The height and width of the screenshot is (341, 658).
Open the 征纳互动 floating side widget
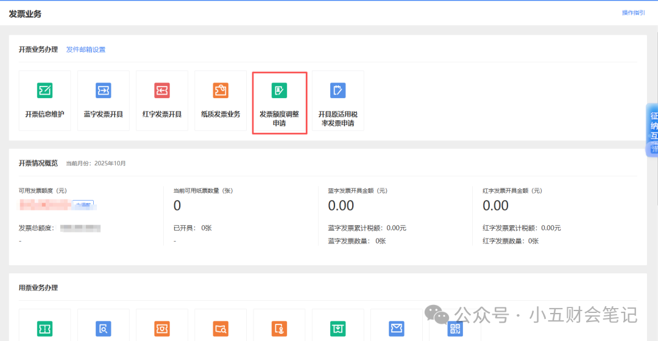(652, 130)
